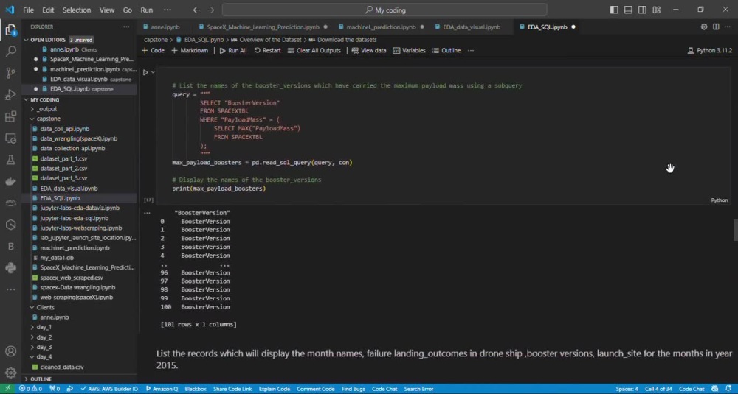Open the Run and Debug view
Screen dimensions: 738x394
pyautogui.click(x=10, y=95)
